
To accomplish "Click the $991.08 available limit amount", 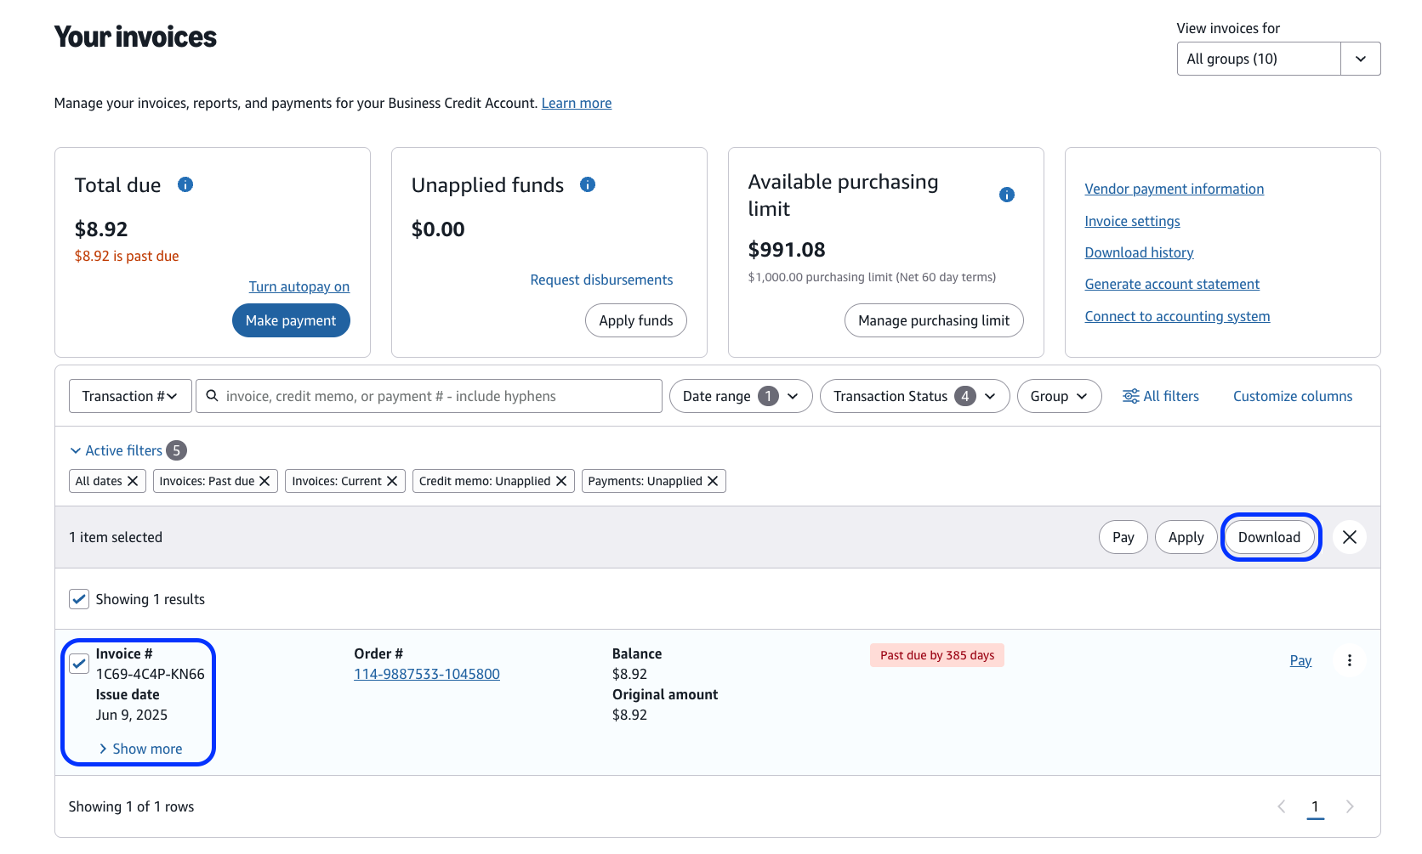I will 787,250.
